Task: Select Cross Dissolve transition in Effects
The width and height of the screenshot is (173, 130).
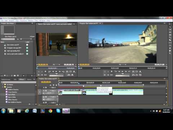Action: [x=13, y=92]
